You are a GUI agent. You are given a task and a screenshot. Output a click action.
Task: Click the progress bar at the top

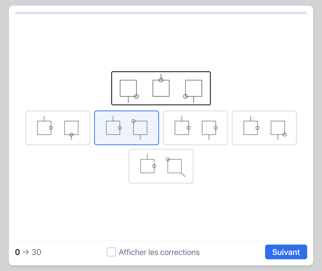[x=161, y=13]
